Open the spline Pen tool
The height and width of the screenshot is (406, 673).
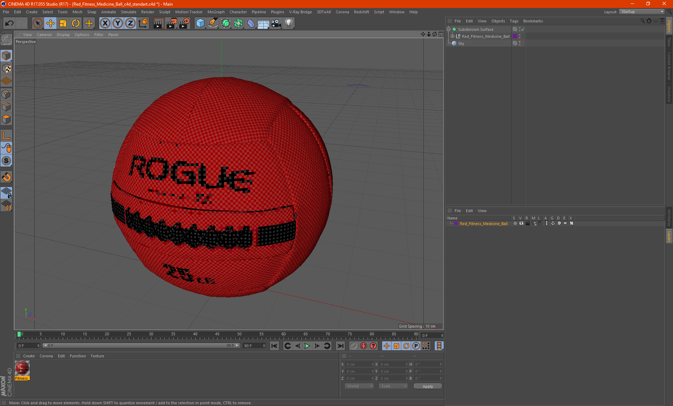click(x=213, y=23)
